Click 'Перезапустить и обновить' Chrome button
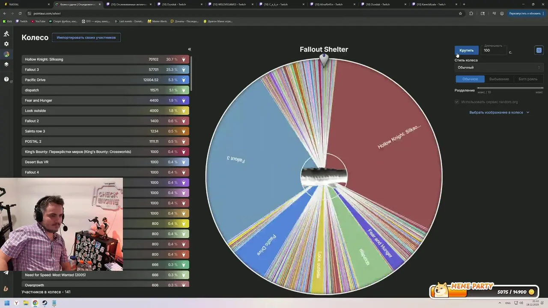Screen dimensions: 548x308 coord(524,13)
